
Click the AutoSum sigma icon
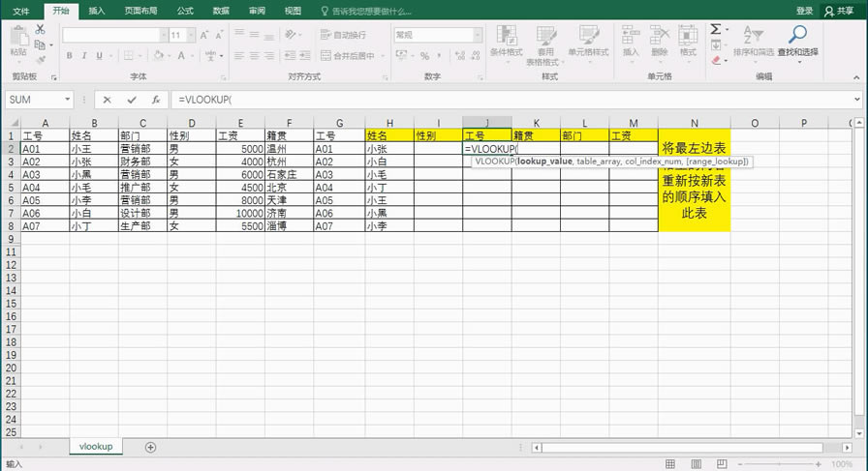[x=716, y=29]
